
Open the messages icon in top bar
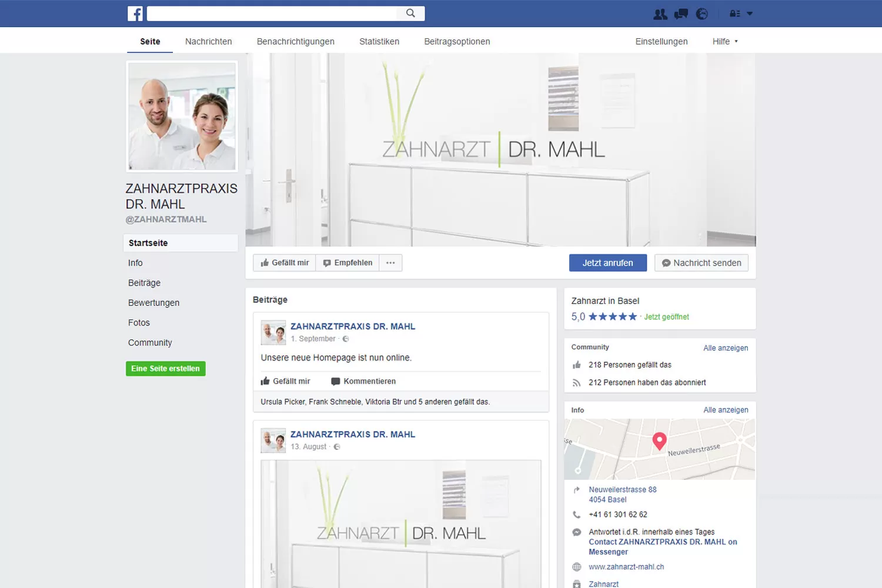pos(681,14)
